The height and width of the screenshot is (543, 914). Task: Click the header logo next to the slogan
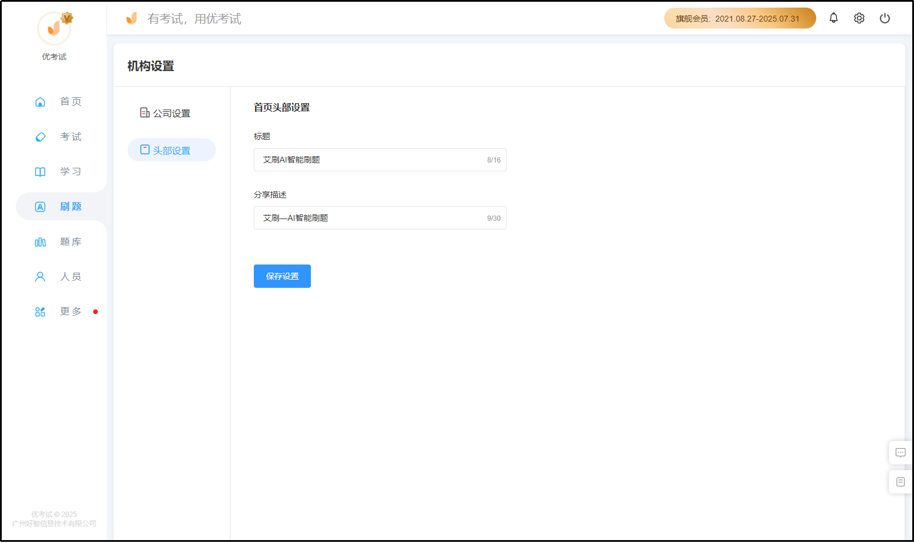pos(132,19)
